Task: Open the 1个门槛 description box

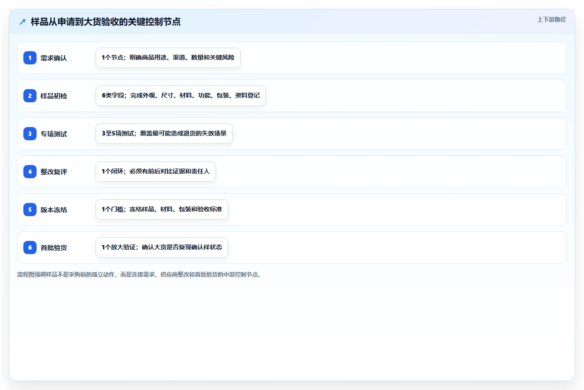Action: click(x=162, y=210)
